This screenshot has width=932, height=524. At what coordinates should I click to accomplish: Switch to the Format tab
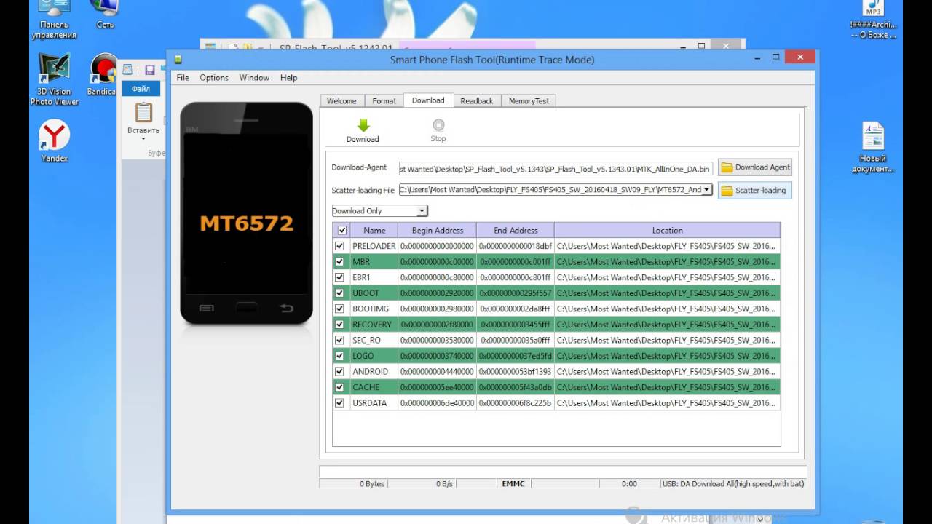pyautogui.click(x=384, y=101)
